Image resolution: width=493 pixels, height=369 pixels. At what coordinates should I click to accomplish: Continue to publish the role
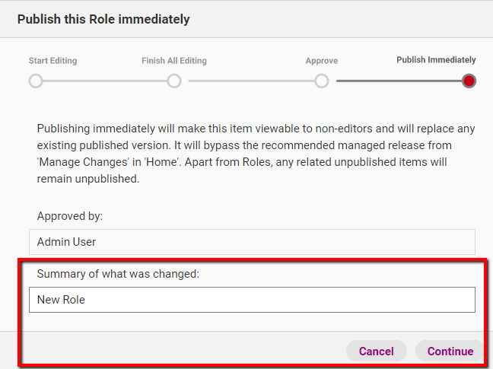[450, 351]
